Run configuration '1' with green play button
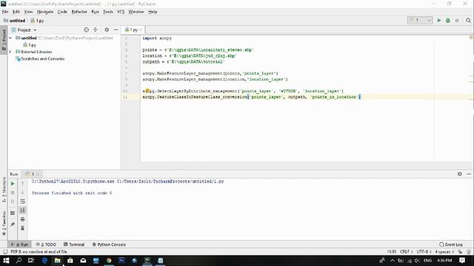The width and height of the screenshot is (474, 266). pyautogui.click(x=439, y=20)
